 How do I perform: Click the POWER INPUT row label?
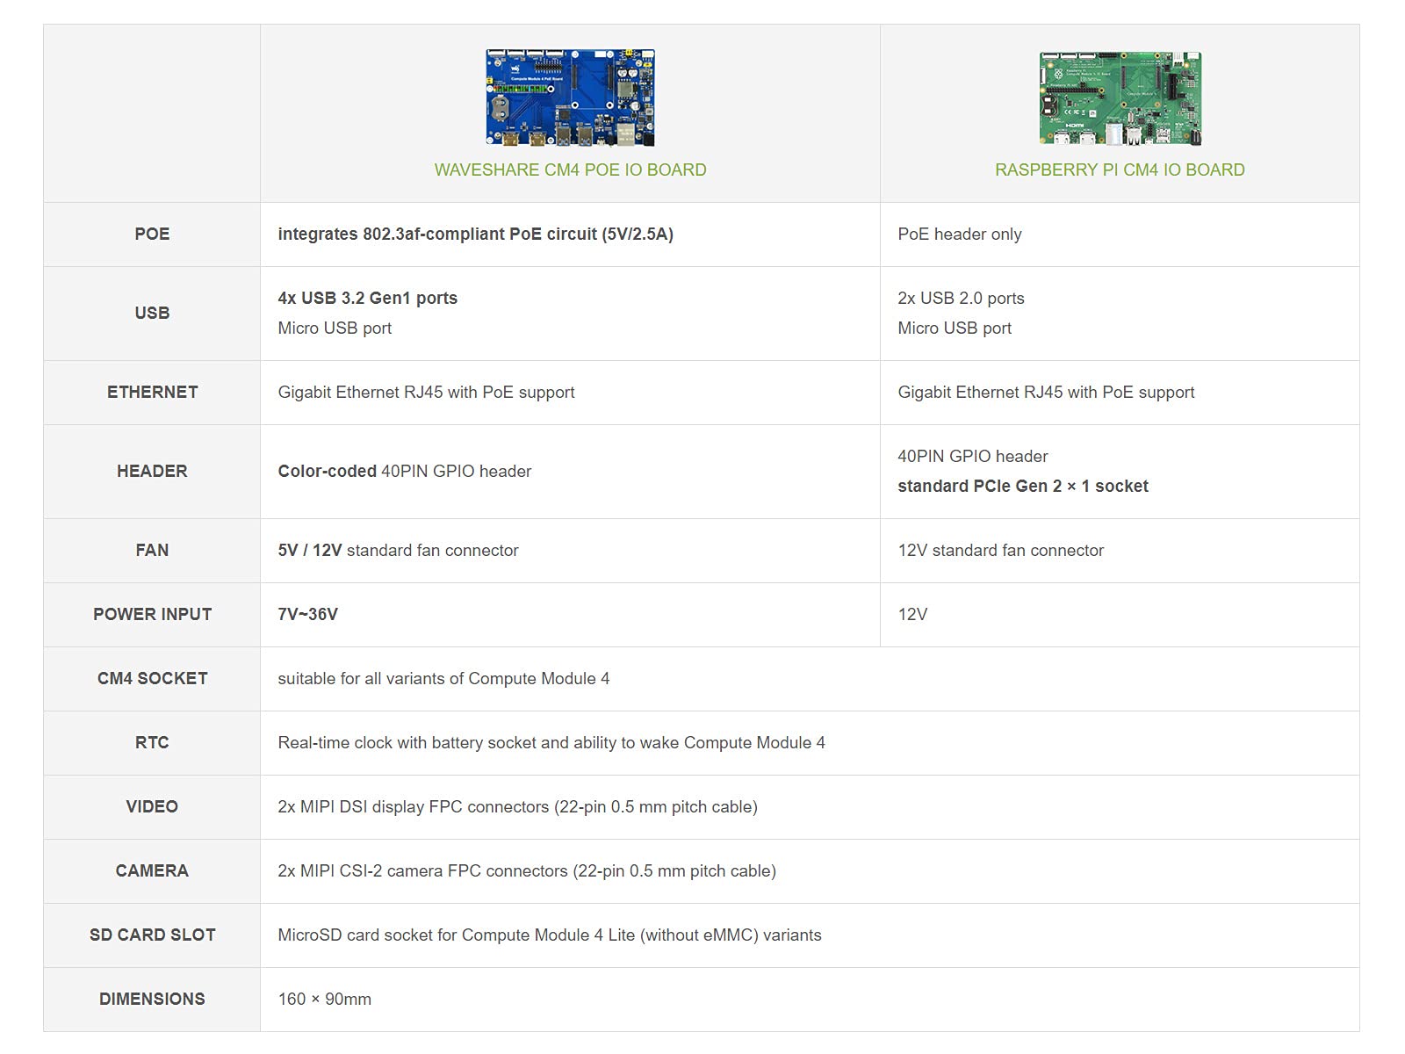[152, 615]
